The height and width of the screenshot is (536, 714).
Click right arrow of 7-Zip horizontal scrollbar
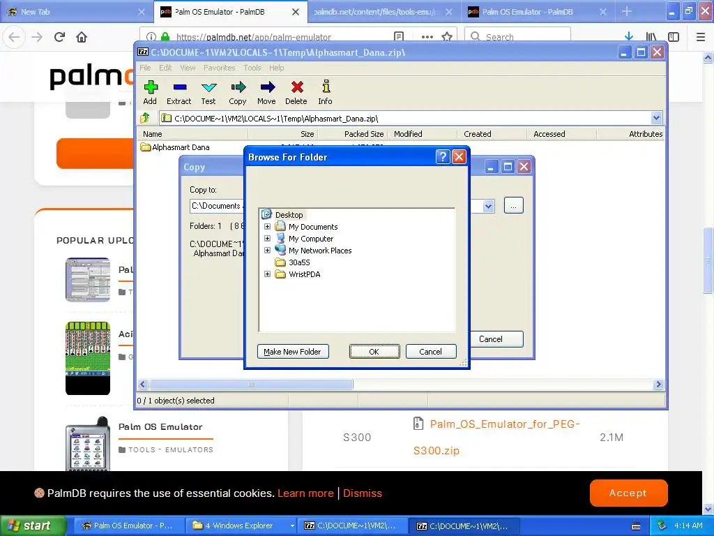658,385
